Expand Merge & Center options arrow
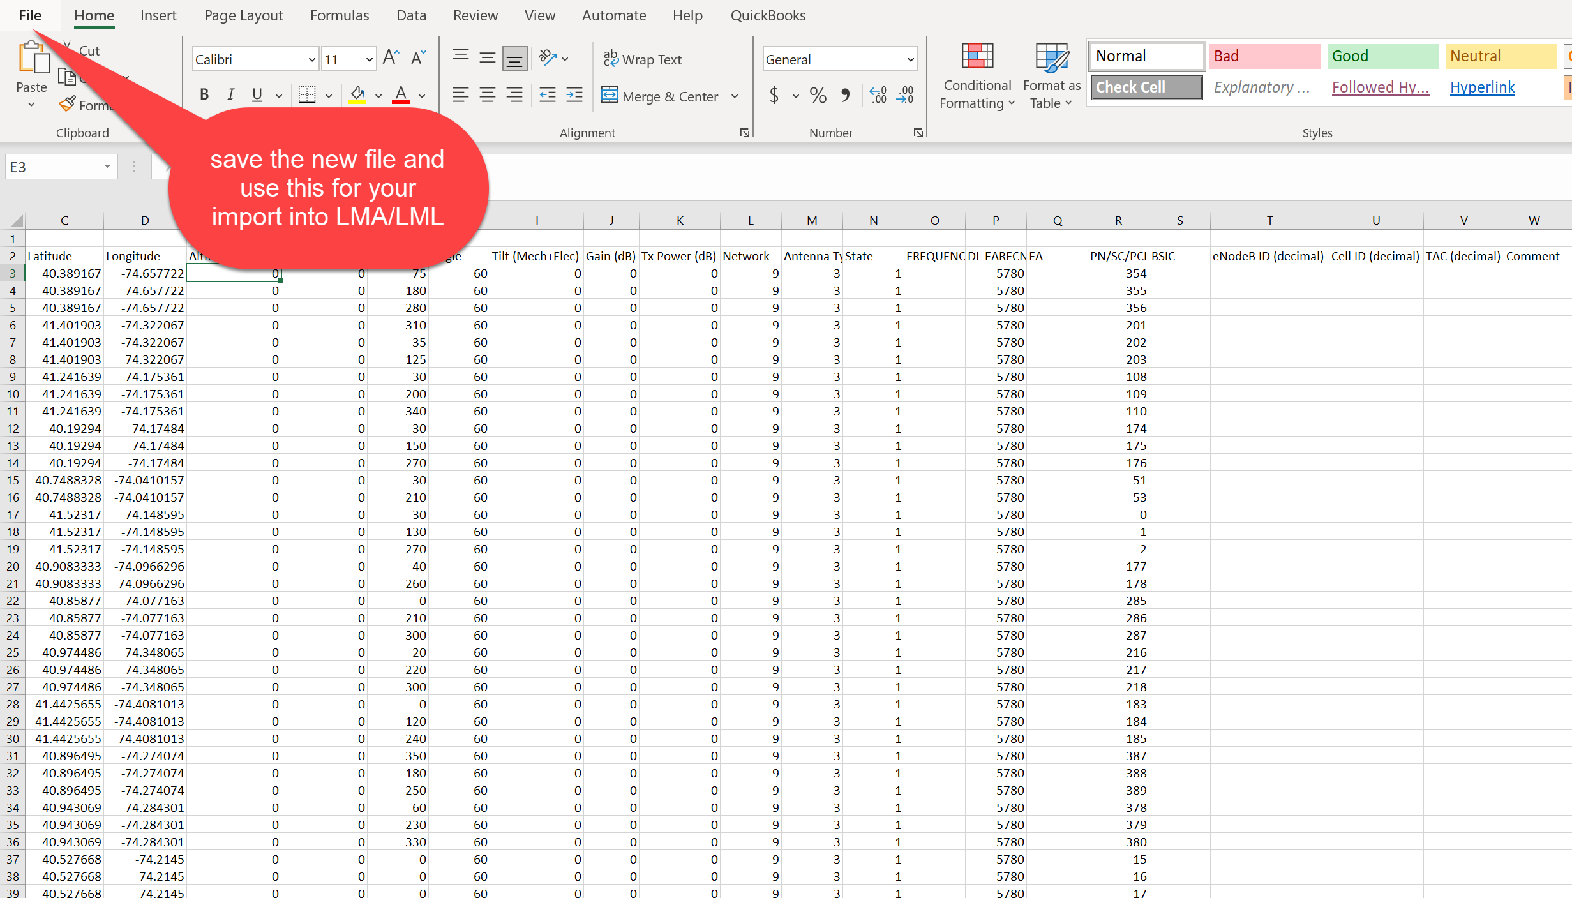This screenshot has height=898, width=1572. (x=735, y=96)
